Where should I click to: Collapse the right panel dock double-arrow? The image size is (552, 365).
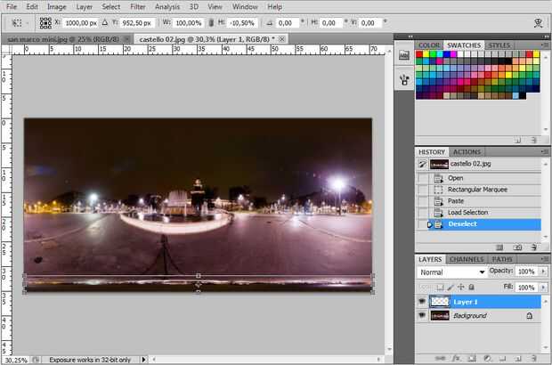545,36
